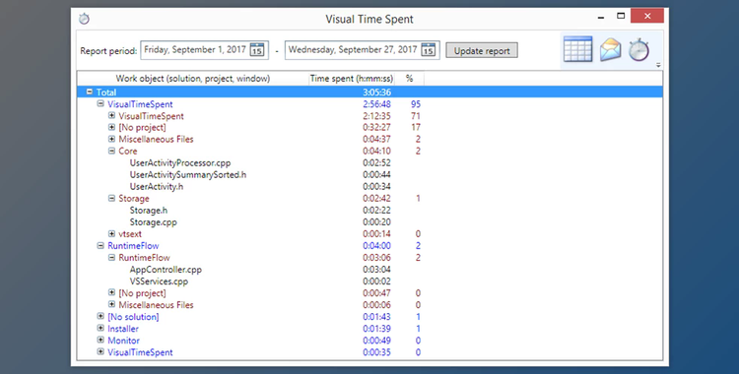
Task: Expand Miscellaneous Files row with 0:00:06
Action: [x=111, y=305]
